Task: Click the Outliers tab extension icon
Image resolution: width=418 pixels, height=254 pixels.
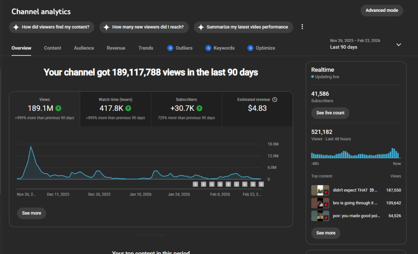Action: coord(170,48)
